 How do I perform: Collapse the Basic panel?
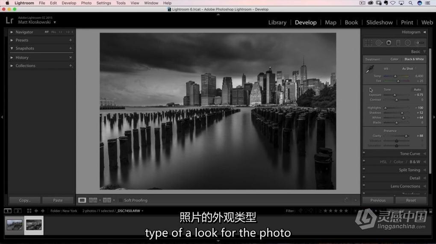424,52
